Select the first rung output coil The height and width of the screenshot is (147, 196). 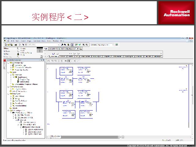coord(183,69)
